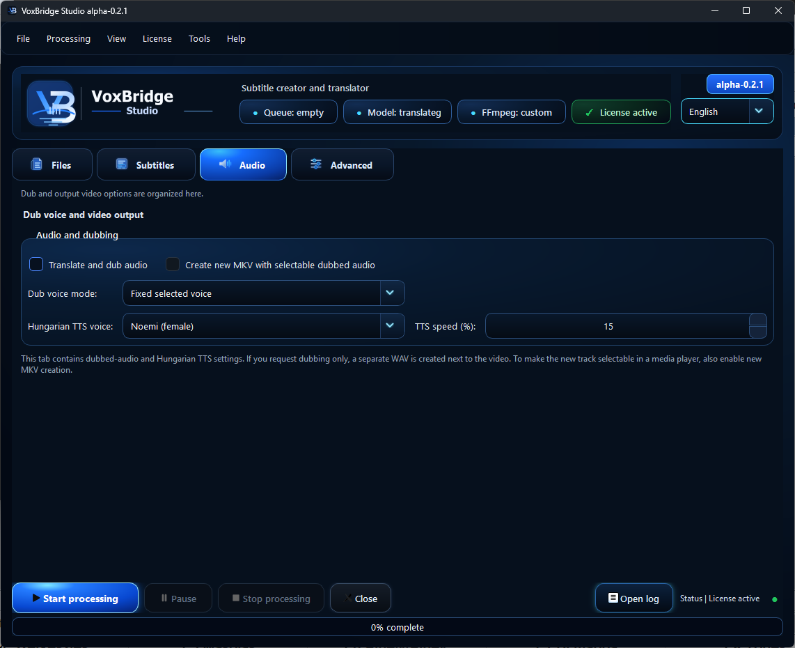Click the stop square icon
This screenshot has width=795, height=648.
236,598
